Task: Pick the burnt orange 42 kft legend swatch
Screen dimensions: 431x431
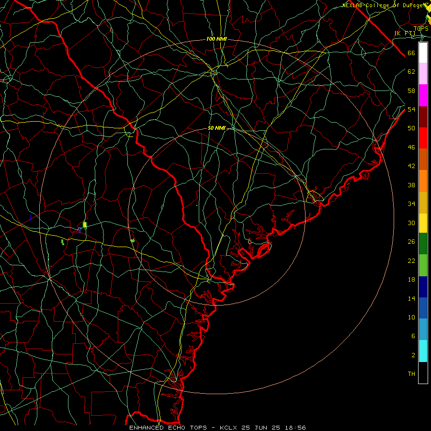Action: pyautogui.click(x=423, y=159)
